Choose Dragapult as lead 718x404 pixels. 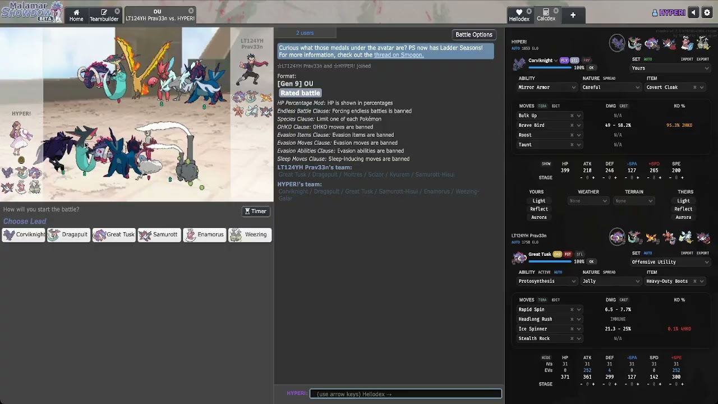(68, 235)
